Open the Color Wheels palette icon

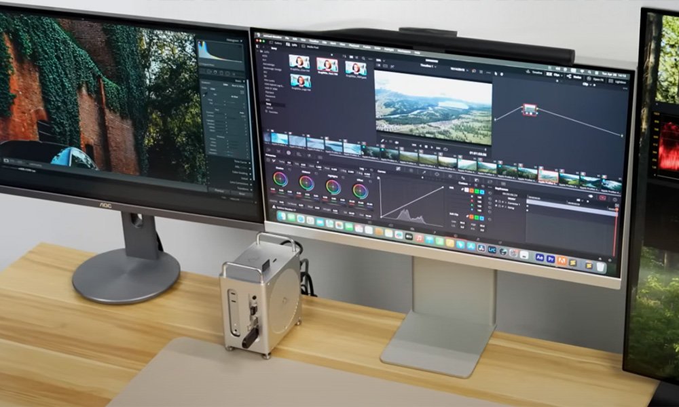point(289,153)
